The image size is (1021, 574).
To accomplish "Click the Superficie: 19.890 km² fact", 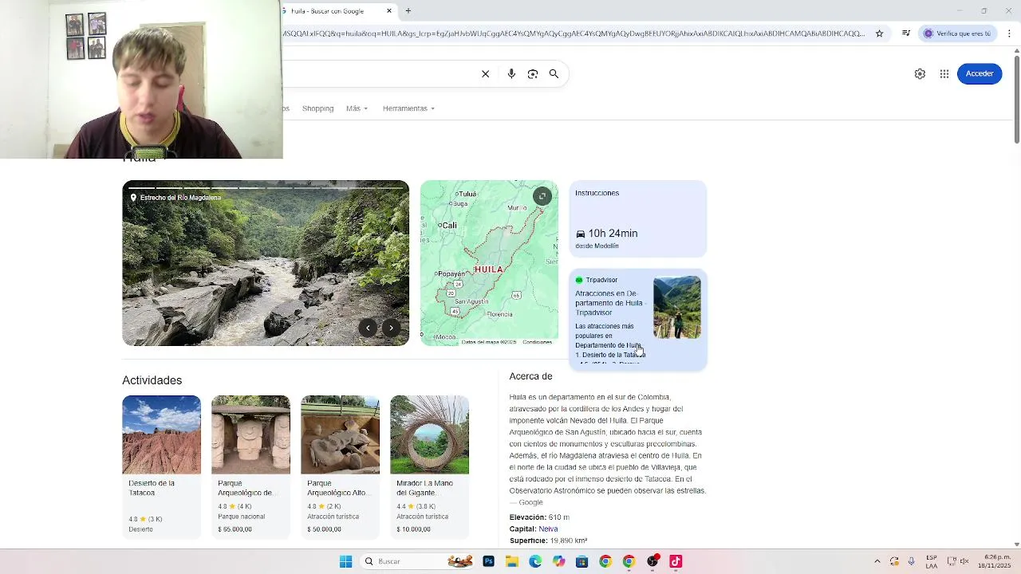I will (x=548, y=541).
